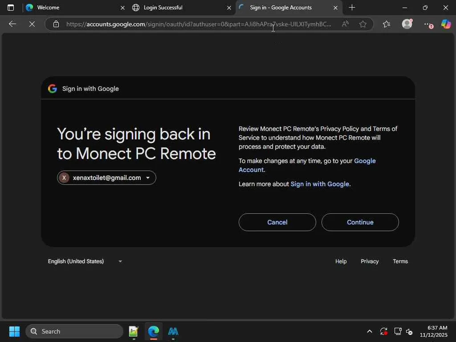The width and height of the screenshot is (456, 342).
Task: Click the Sign in with Google header text
Action: coord(90,89)
